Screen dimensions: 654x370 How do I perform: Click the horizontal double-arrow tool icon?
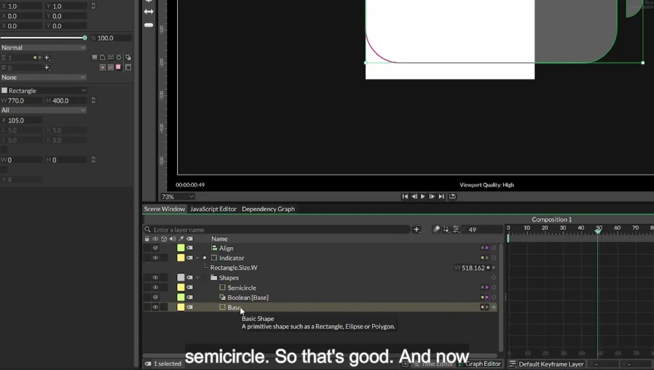point(149,12)
